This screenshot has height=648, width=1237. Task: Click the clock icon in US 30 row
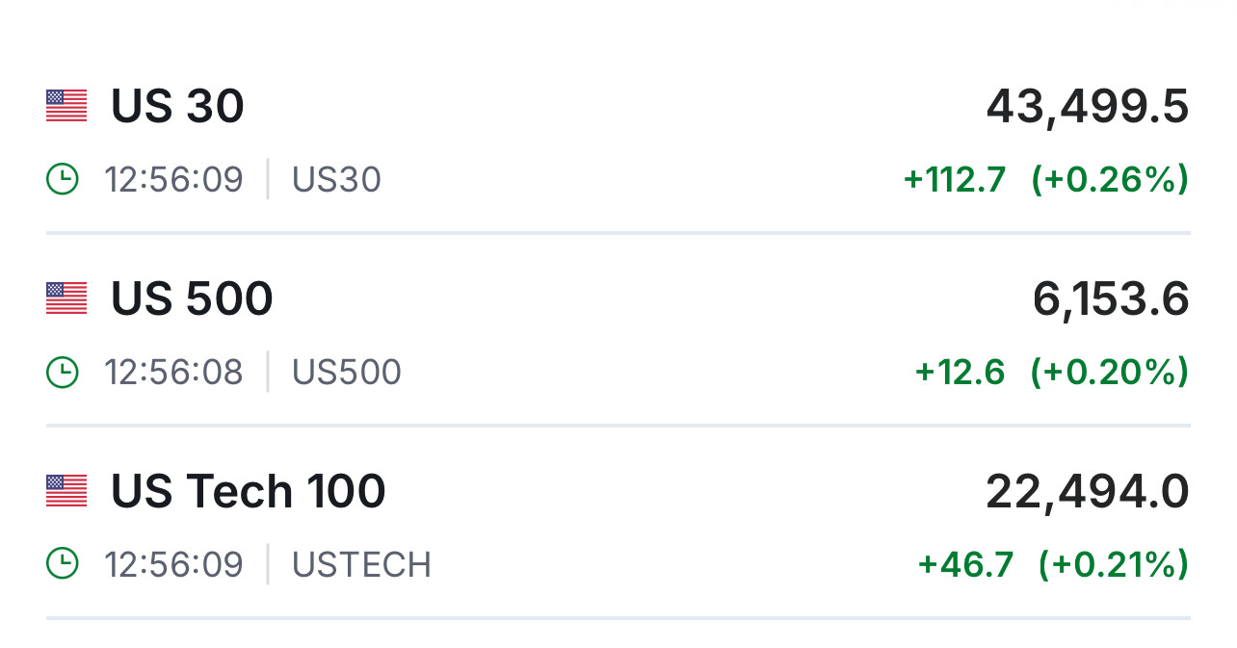[x=63, y=180]
